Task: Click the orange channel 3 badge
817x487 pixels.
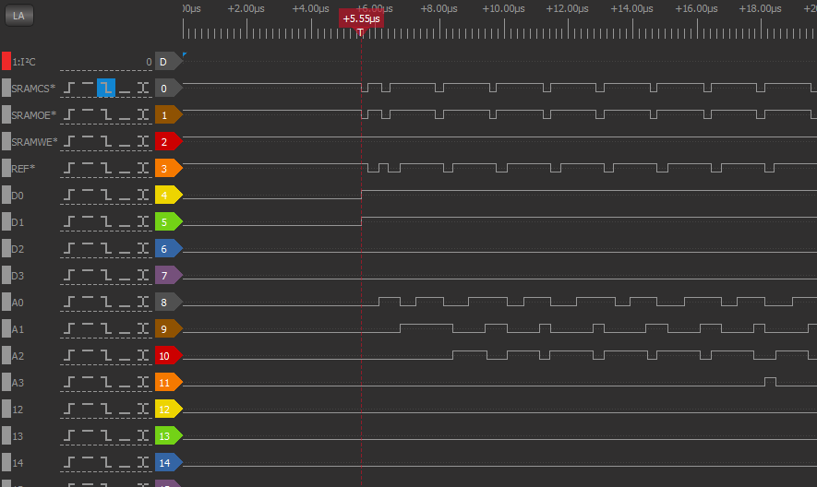Action: point(168,169)
